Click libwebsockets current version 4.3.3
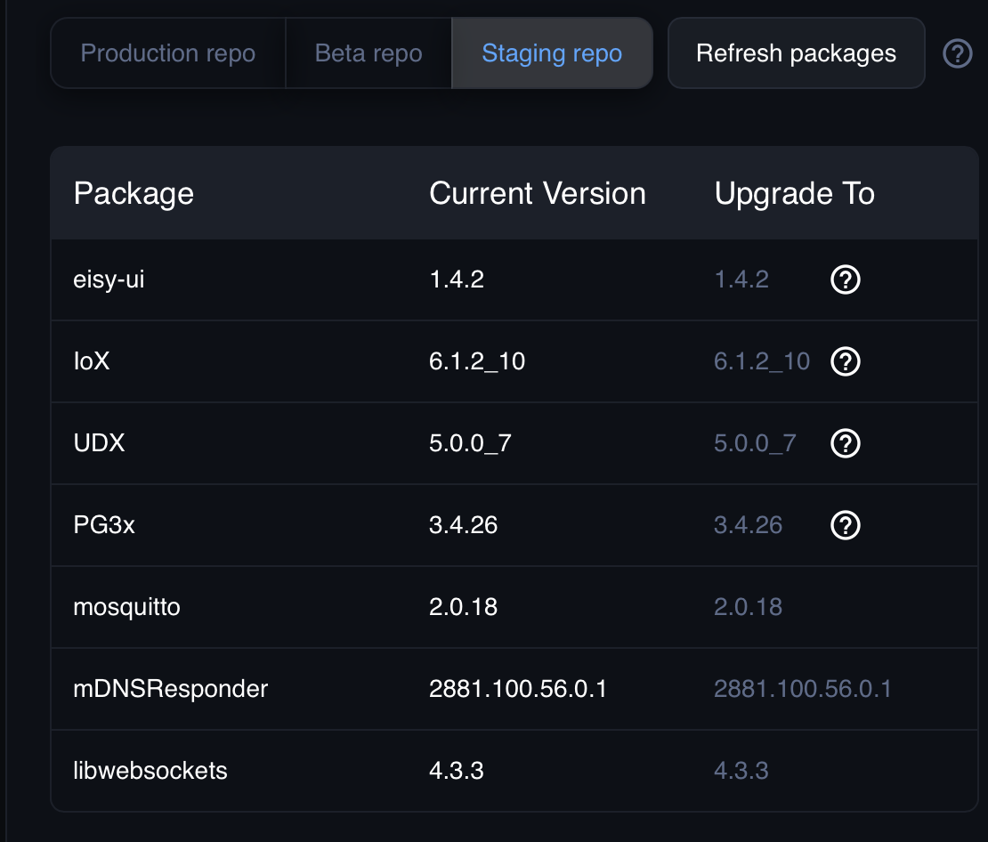988x842 pixels. [x=457, y=771]
